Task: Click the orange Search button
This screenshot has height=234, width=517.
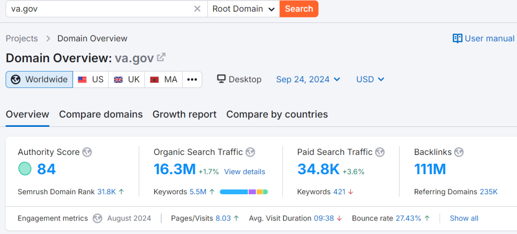Action: (299, 9)
